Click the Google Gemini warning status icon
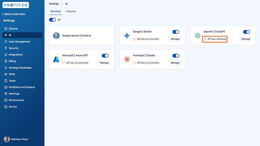 [135, 39]
